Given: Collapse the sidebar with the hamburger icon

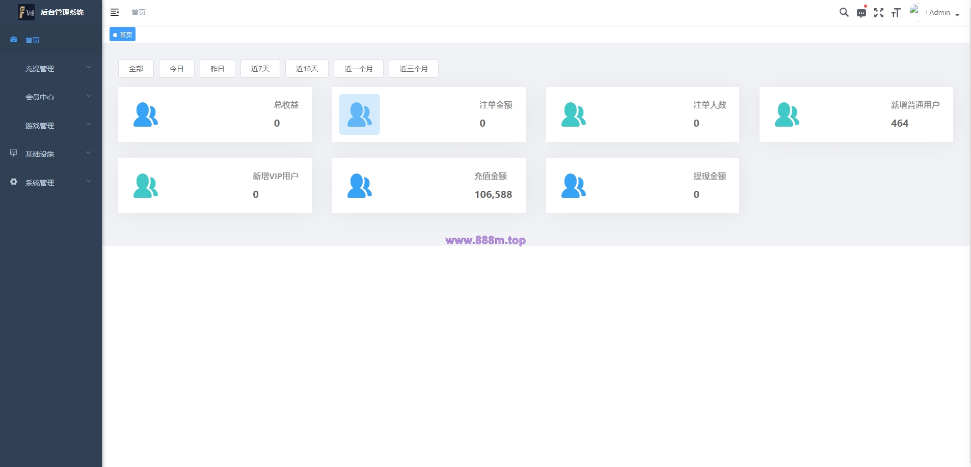Looking at the screenshot, I should pyautogui.click(x=115, y=12).
